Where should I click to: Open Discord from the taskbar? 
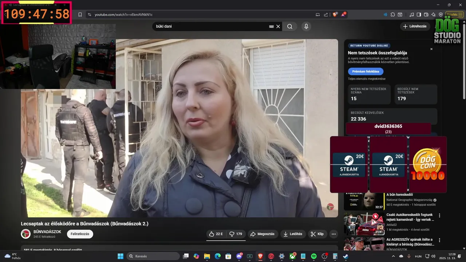239,256
